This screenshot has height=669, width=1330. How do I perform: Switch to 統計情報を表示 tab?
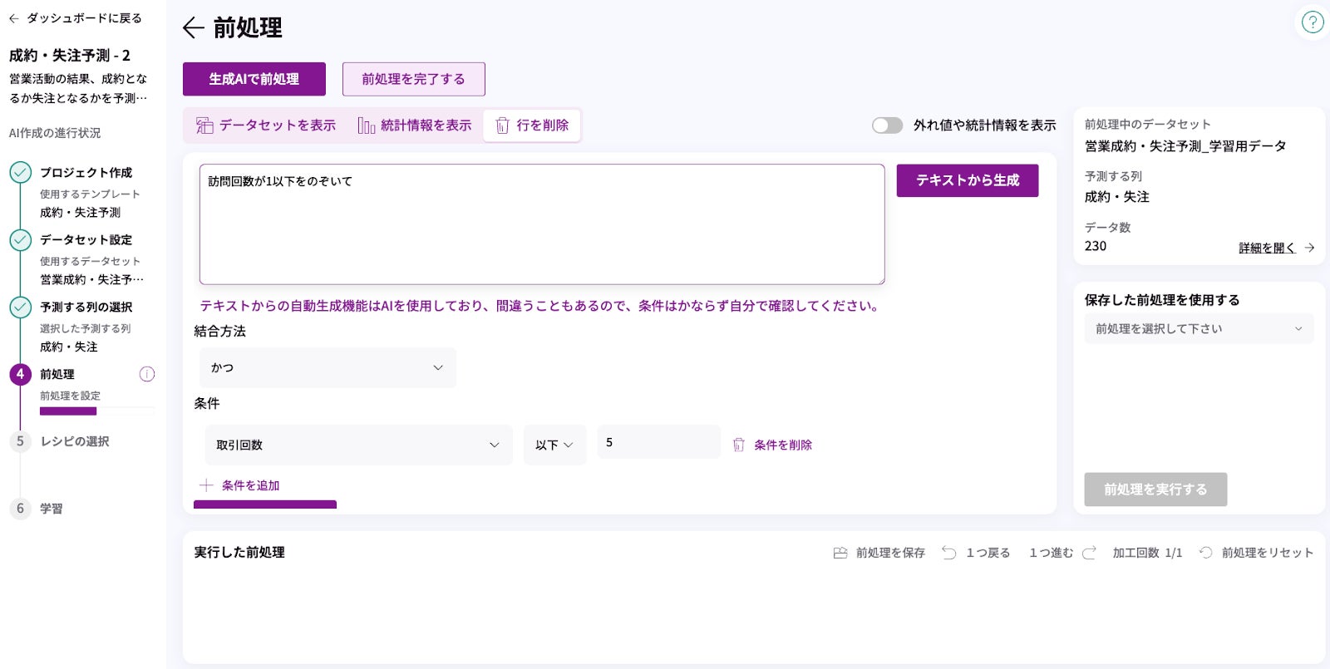pyautogui.click(x=414, y=125)
